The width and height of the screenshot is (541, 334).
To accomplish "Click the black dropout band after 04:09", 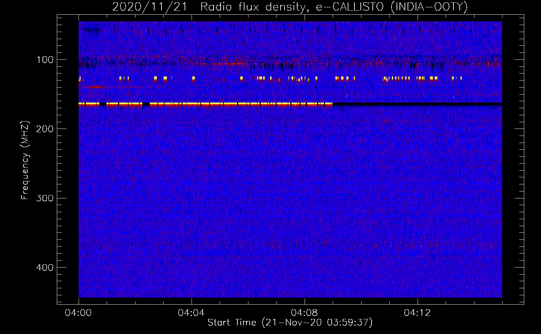I will coord(417,105).
